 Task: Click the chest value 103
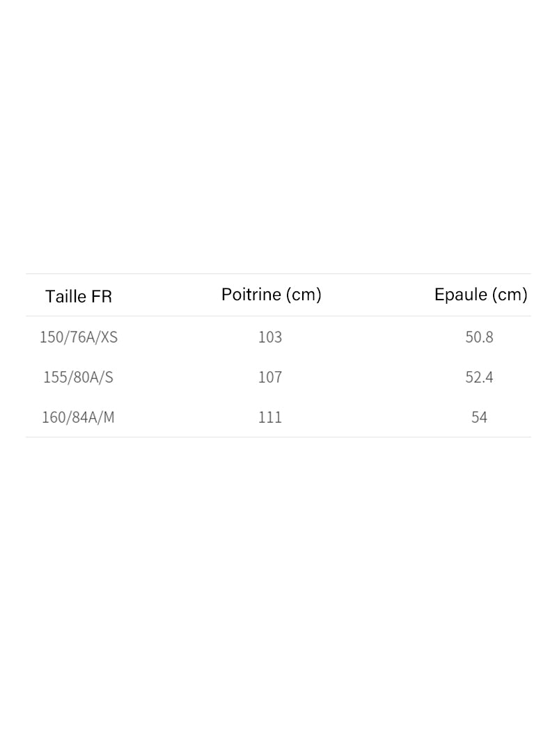coord(270,337)
